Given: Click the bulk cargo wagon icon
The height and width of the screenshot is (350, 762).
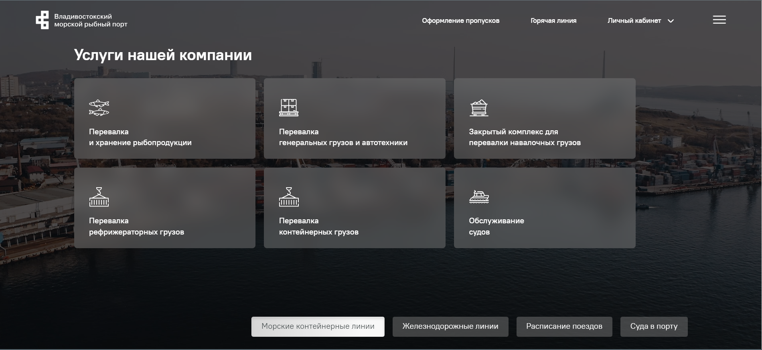Looking at the screenshot, I should [479, 108].
